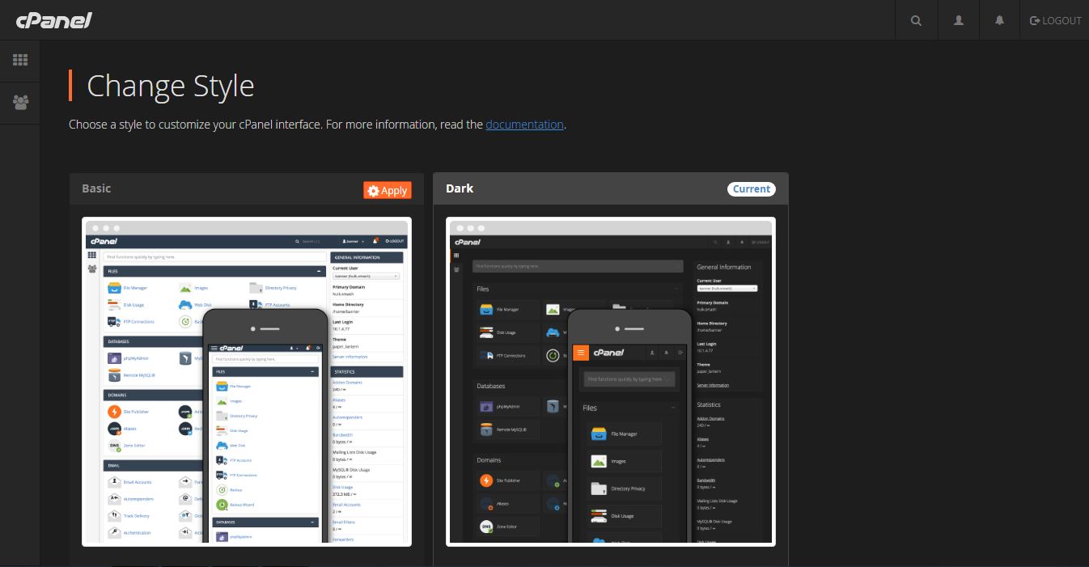The height and width of the screenshot is (567, 1089).
Task: Select the Basic style preview thumbnail
Action: (x=247, y=382)
